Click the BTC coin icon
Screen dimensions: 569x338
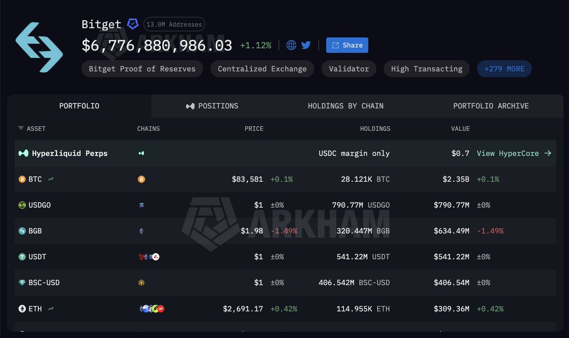tap(22, 179)
